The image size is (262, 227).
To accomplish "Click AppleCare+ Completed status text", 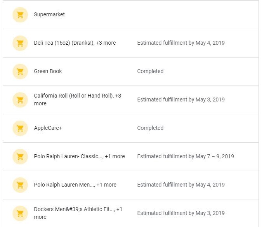I will click(x=150, y=128).
